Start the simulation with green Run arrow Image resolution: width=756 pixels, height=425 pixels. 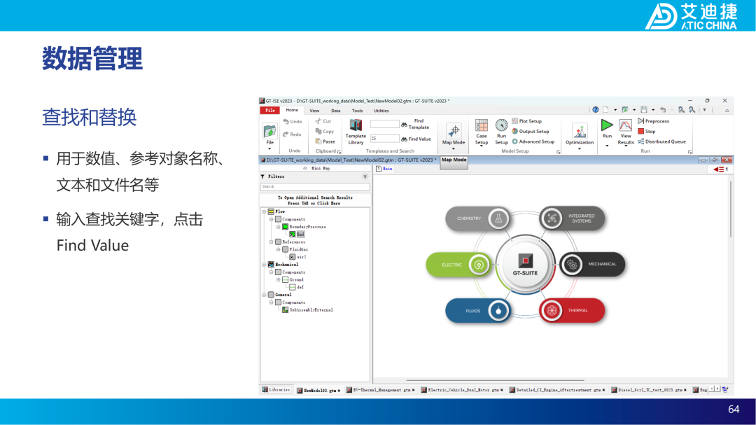(x=607, y=126)
